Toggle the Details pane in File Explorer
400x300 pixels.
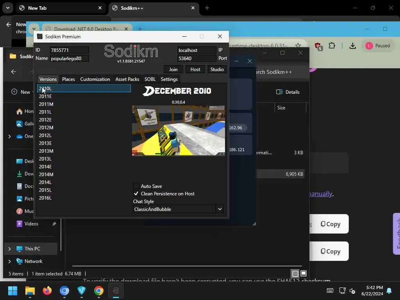pos(288,92)
